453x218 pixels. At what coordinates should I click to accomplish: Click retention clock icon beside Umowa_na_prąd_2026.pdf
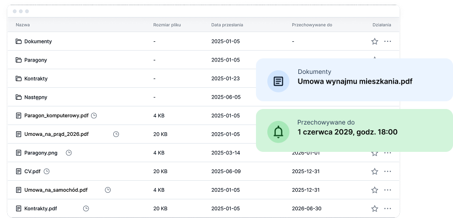pyautogui.click(x=116, y=134)
